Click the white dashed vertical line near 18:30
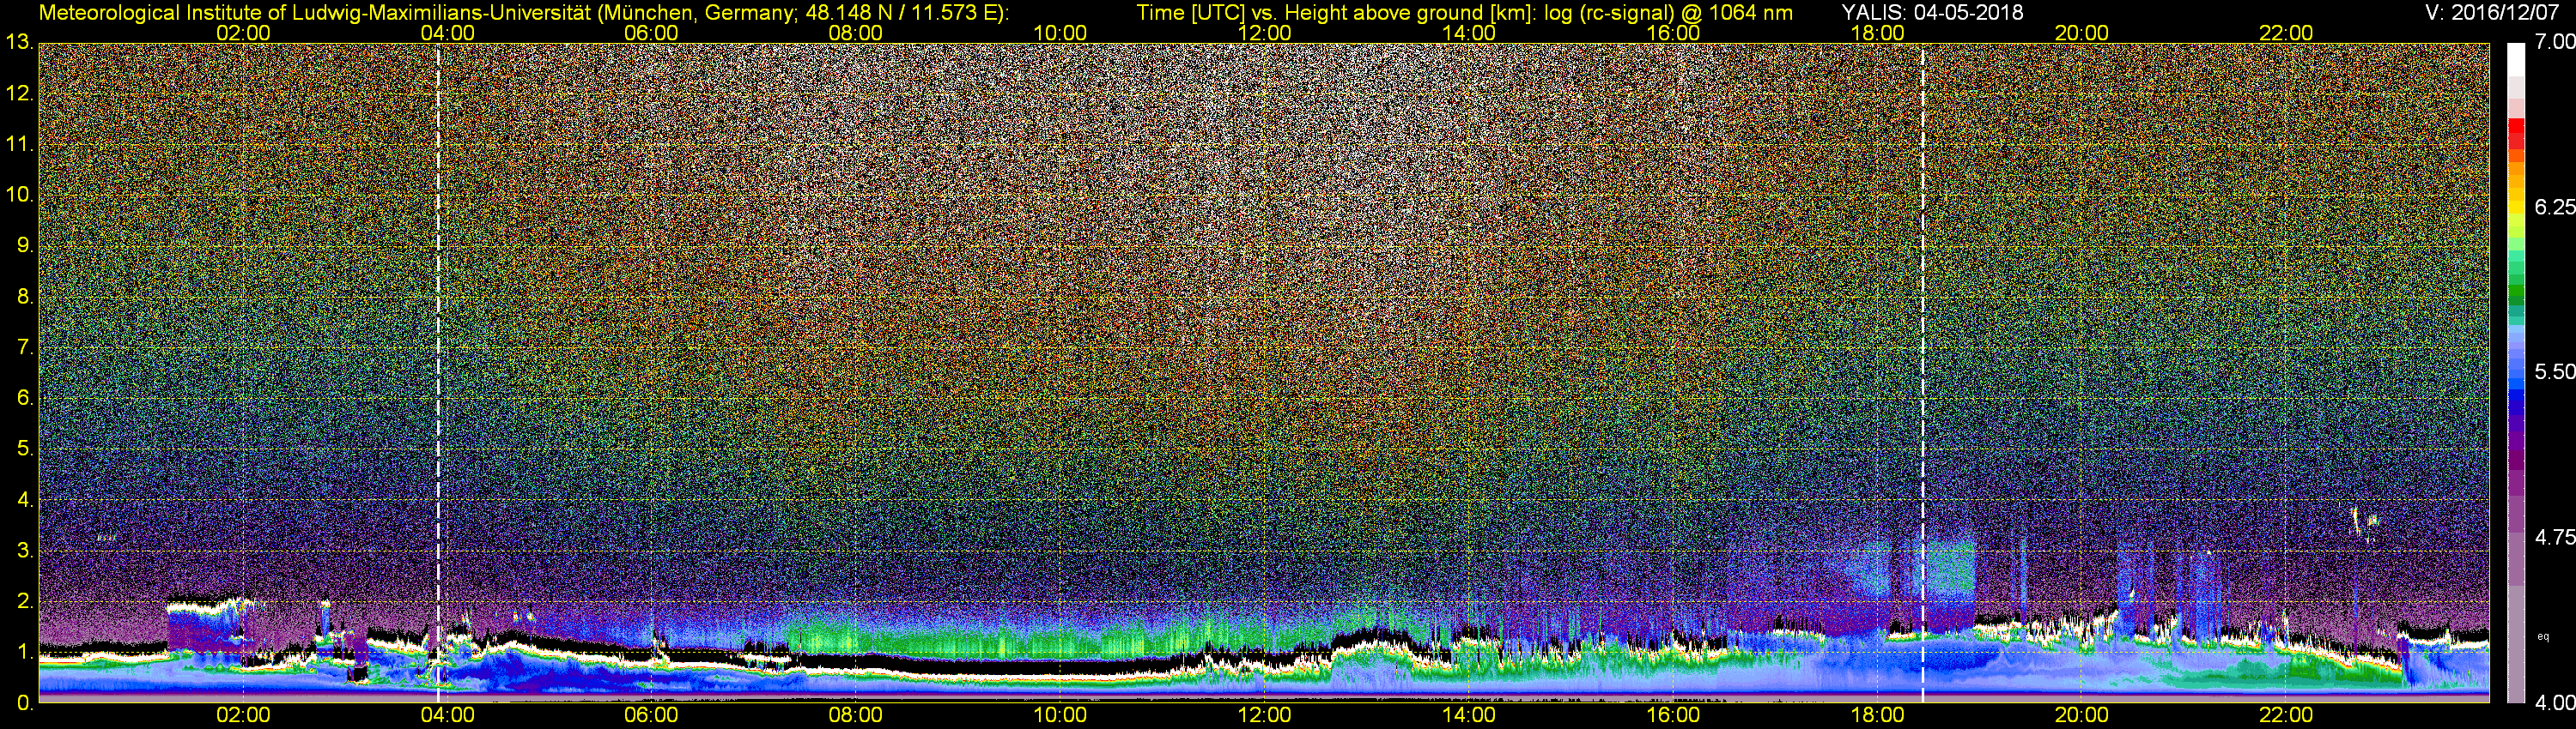Viewport: 2576px width, 729px height. coord(1922,373)
